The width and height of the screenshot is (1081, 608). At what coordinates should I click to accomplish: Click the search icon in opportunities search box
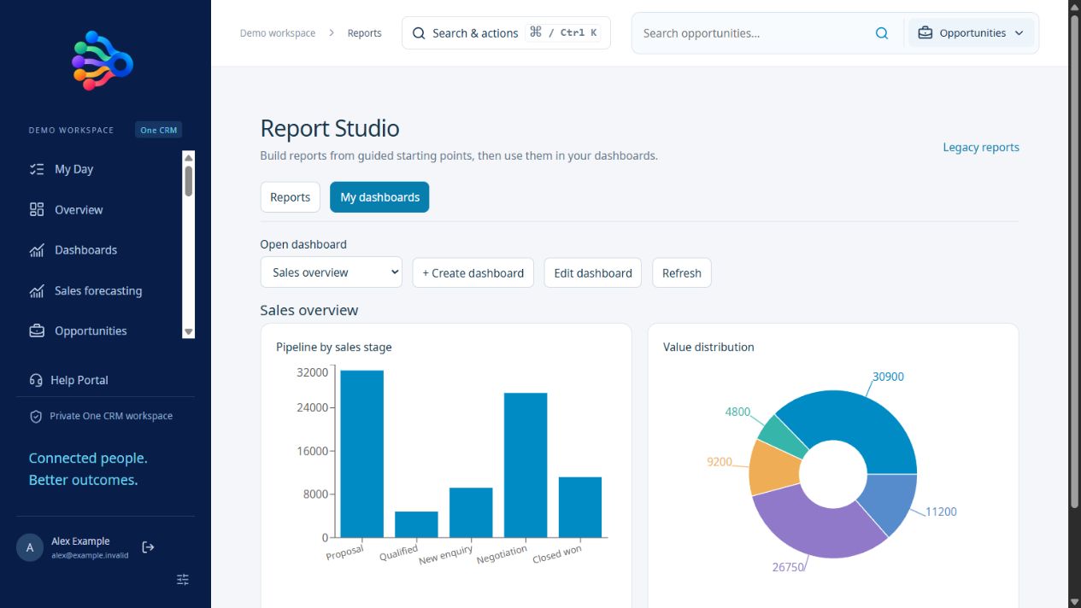point(882,33)
